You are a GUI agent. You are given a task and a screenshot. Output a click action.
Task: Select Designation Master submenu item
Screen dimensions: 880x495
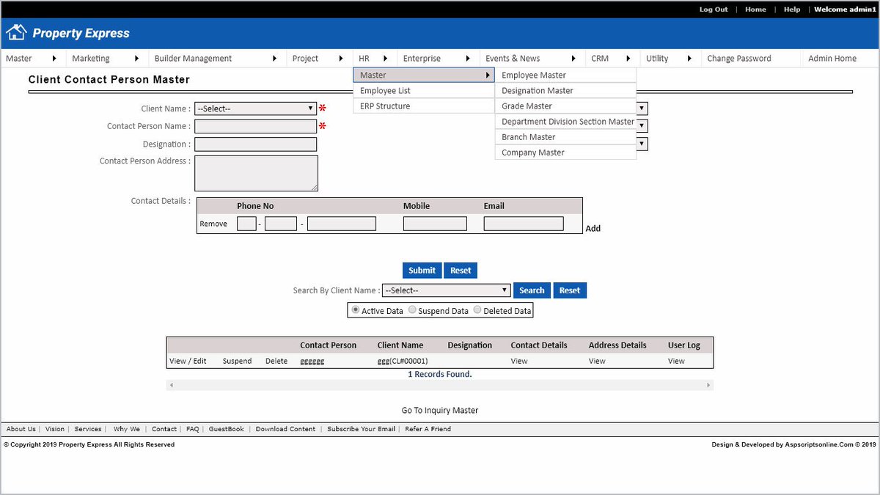565,90
